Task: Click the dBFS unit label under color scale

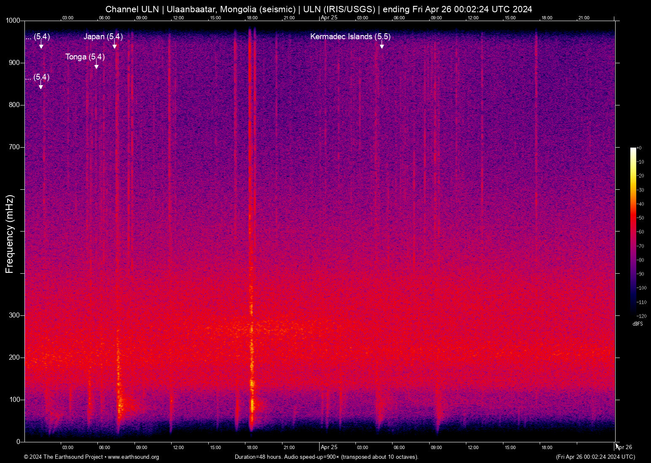Action: (638, 324)
